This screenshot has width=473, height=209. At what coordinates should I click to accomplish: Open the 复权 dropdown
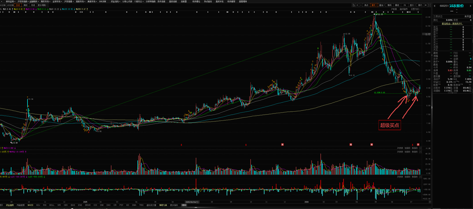pos(374,5)
